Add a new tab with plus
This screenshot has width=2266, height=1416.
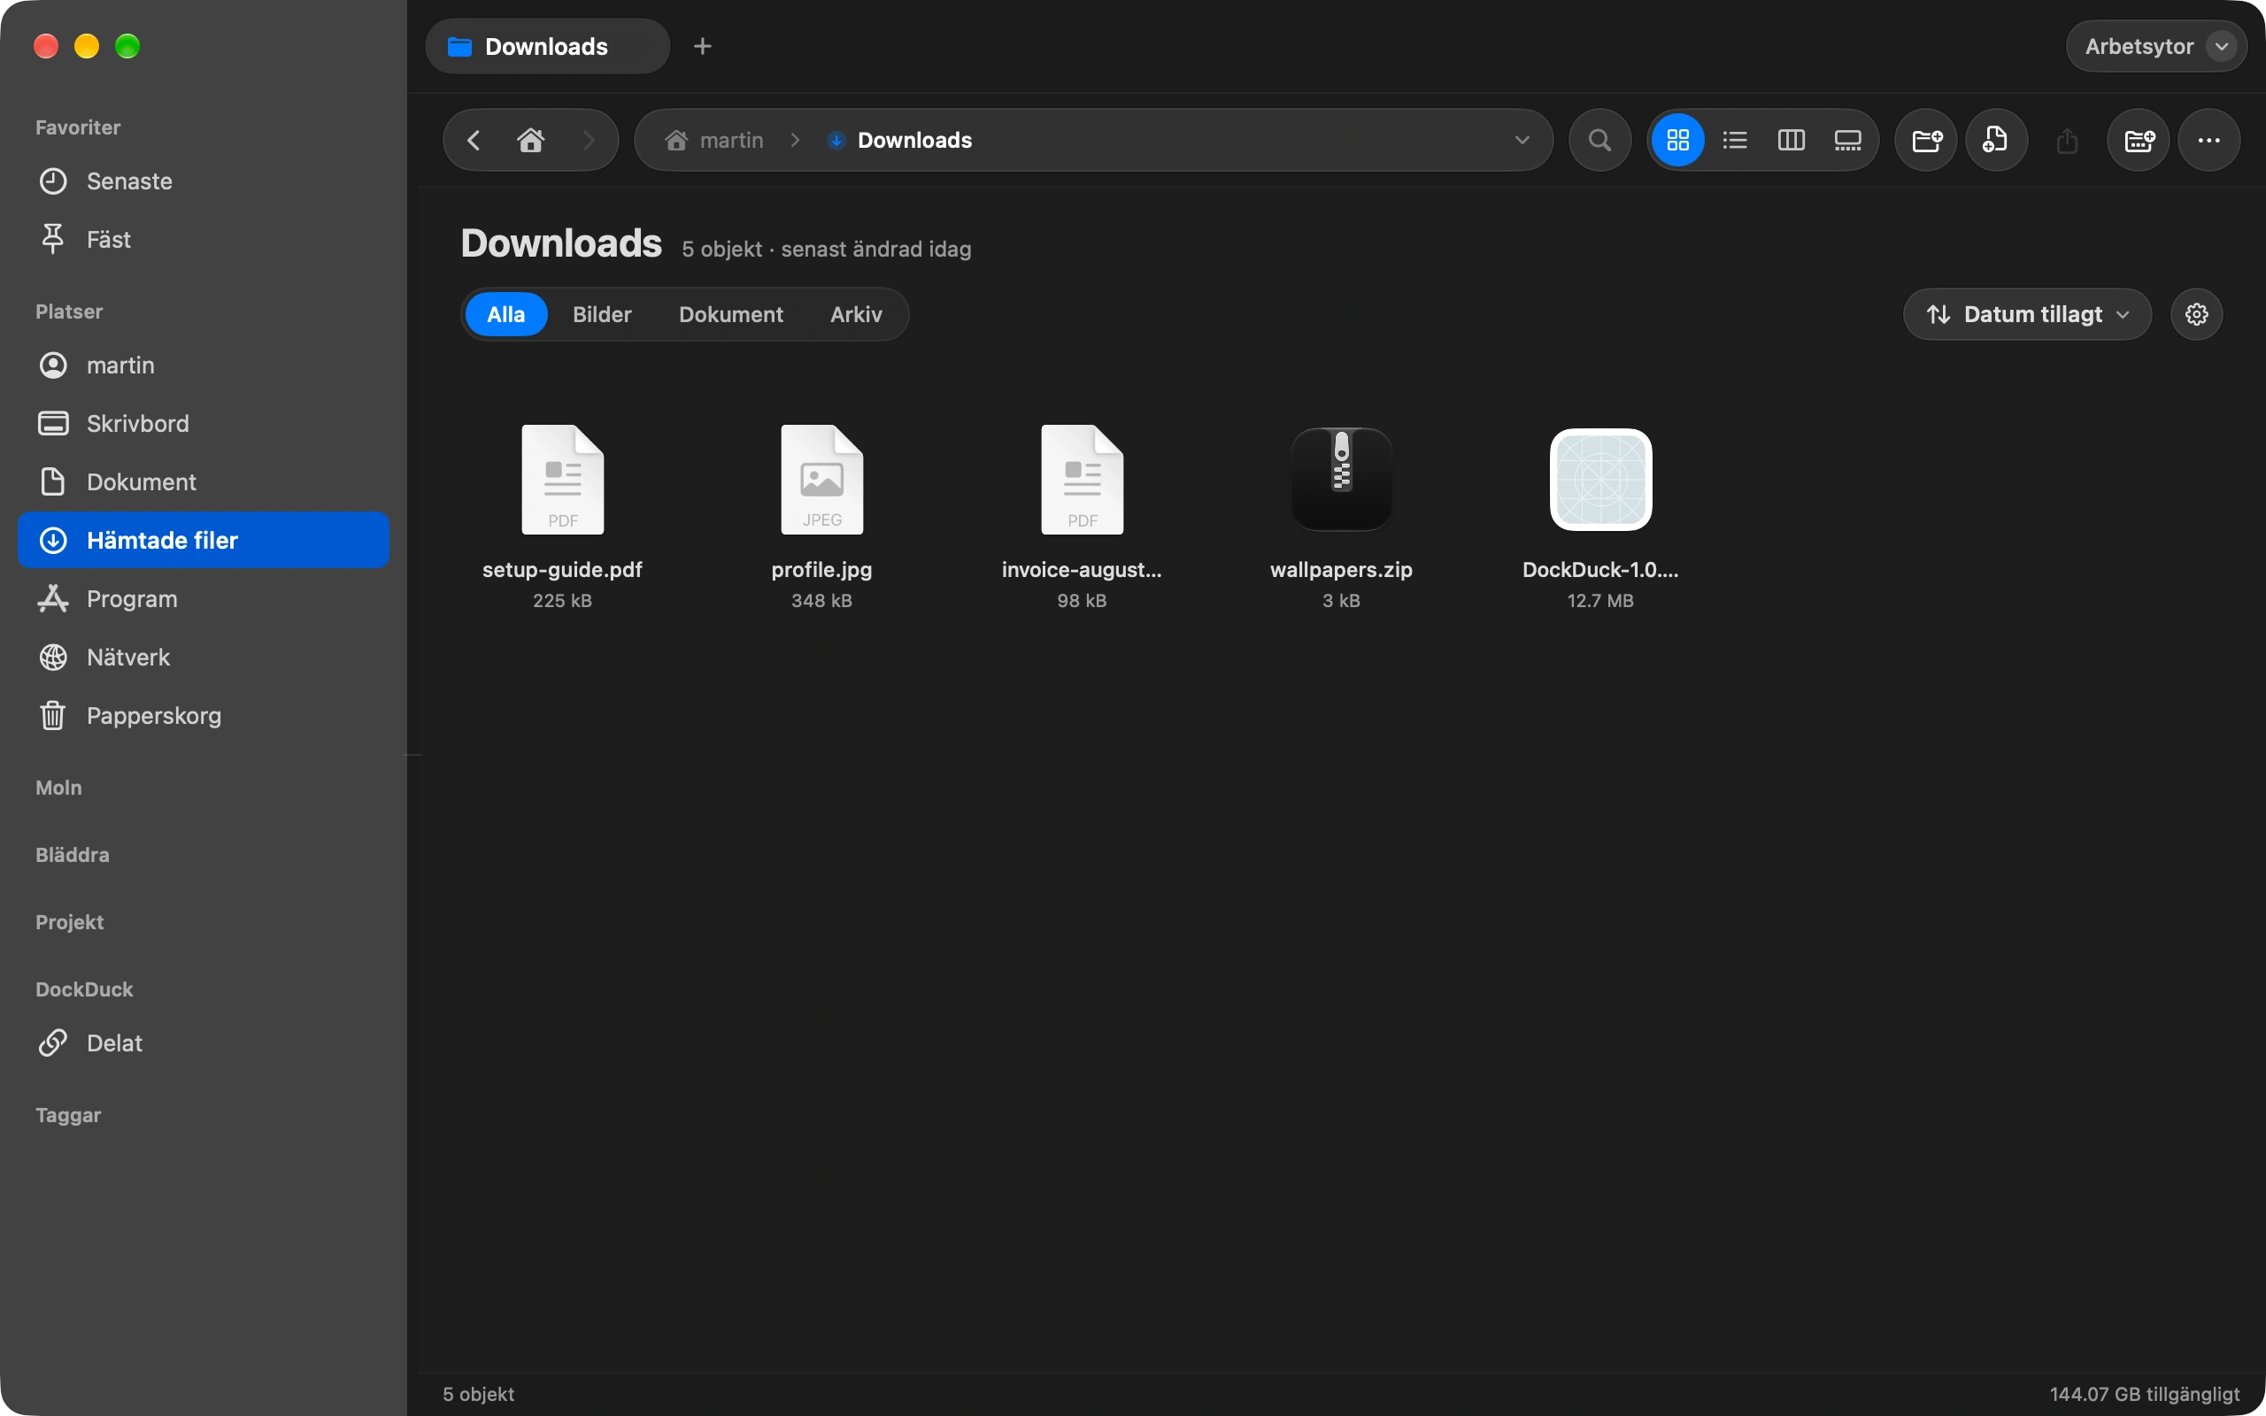702,46
